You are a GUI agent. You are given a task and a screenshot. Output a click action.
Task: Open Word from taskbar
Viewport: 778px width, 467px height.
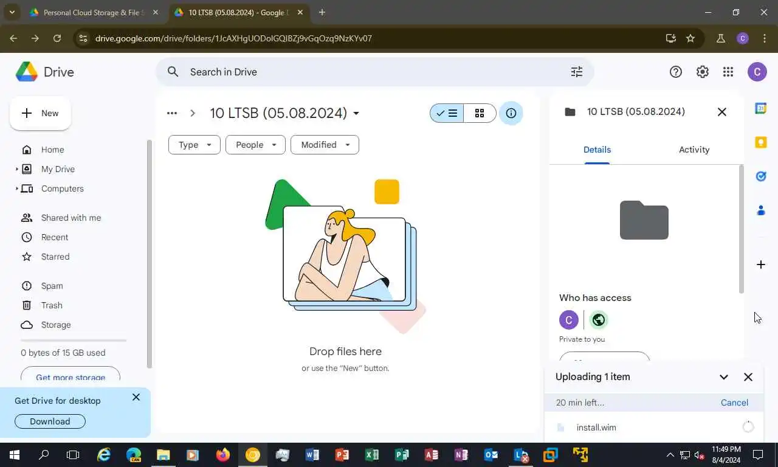pos(312,455)
